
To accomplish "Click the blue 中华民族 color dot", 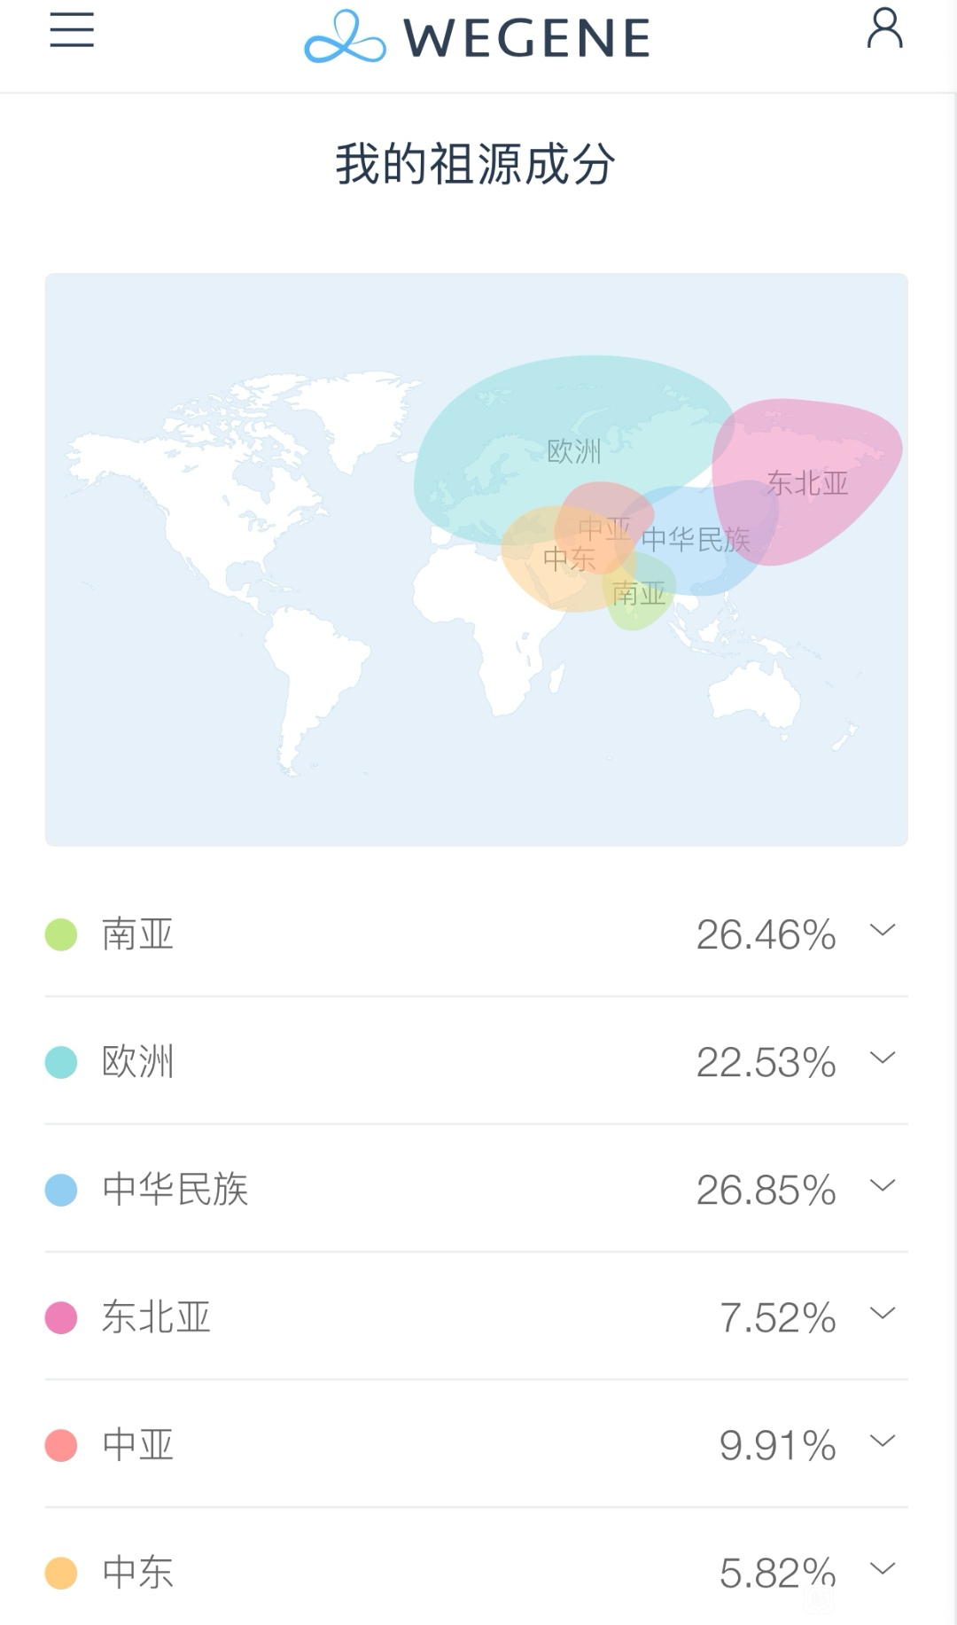I will click(61, 1190).
